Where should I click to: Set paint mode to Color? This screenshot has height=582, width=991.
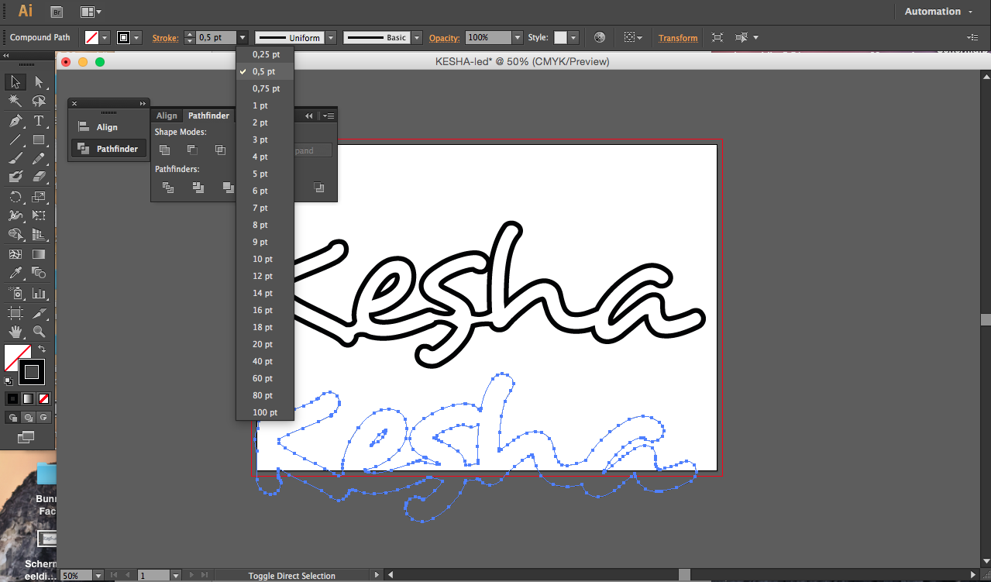(x=12, y=398)
